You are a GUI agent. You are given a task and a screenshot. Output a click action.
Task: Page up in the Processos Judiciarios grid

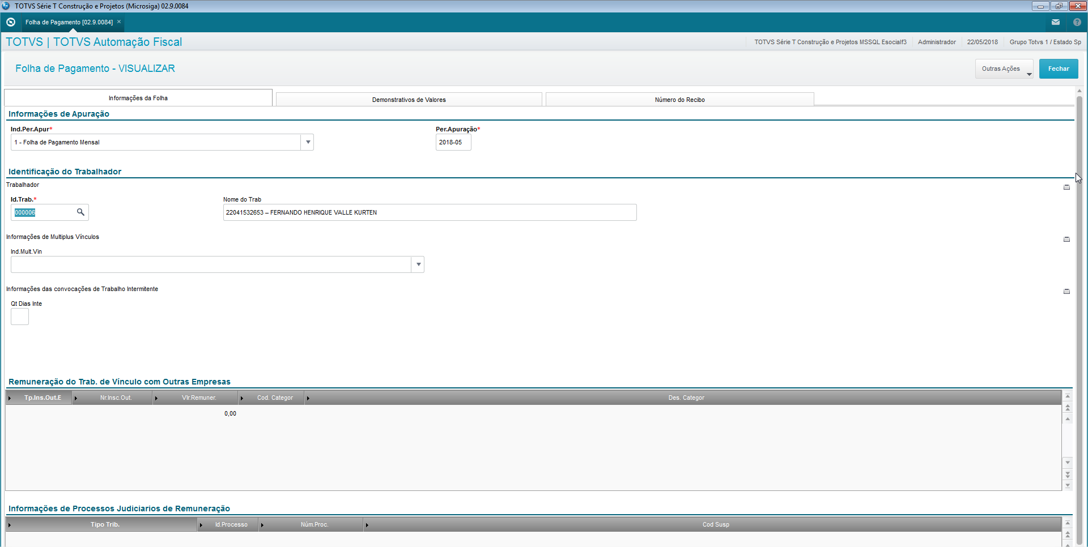tap(1068, 535)
